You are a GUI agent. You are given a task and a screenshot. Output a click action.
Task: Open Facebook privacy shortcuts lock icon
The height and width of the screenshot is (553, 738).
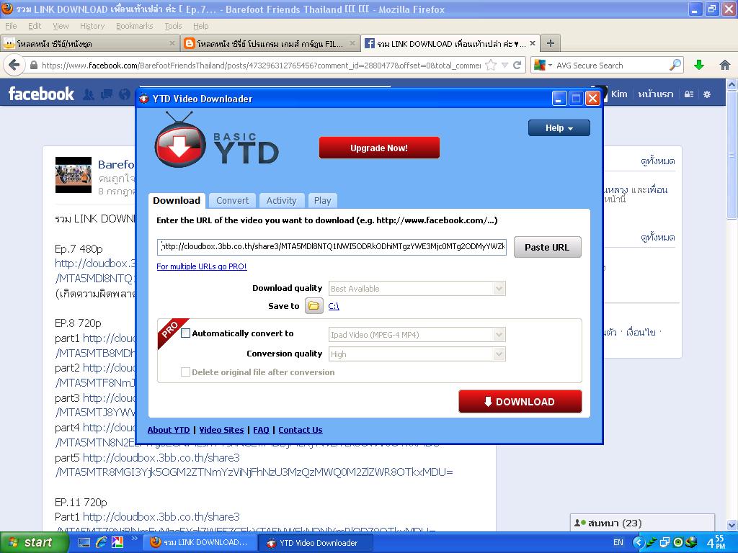pyautogui.click(x=689, y=94)
